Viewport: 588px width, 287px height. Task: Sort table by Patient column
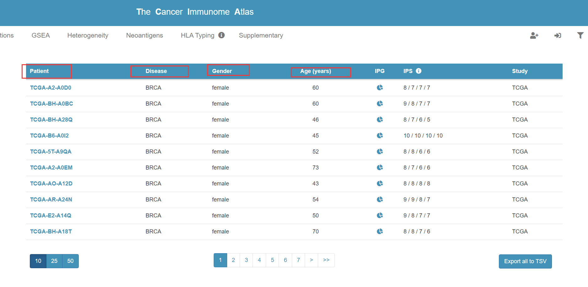39,71
